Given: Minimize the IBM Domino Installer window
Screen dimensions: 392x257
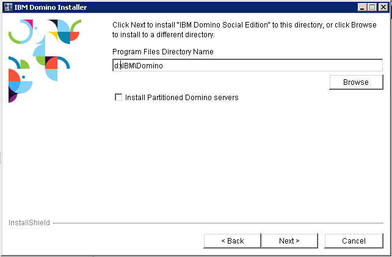Looking at the screenshot, I should 361,7.
